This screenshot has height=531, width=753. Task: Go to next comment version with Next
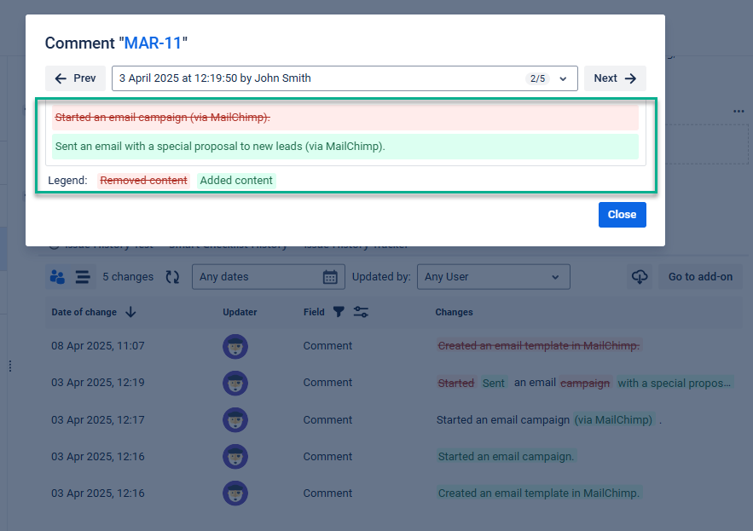pos(615,78)
